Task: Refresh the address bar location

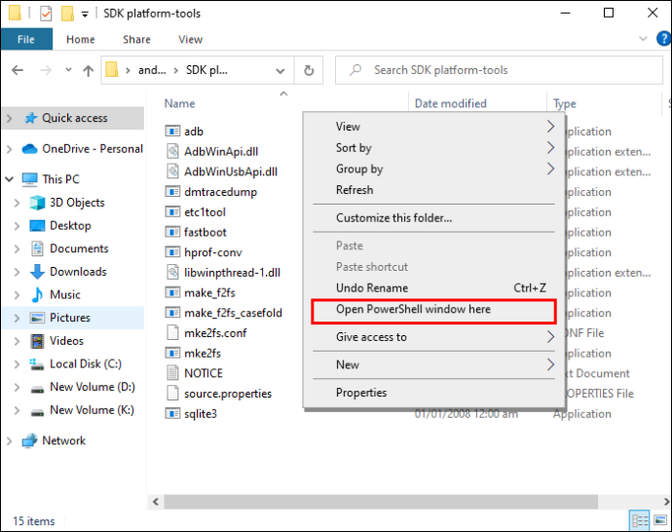Action: [309, 70]
